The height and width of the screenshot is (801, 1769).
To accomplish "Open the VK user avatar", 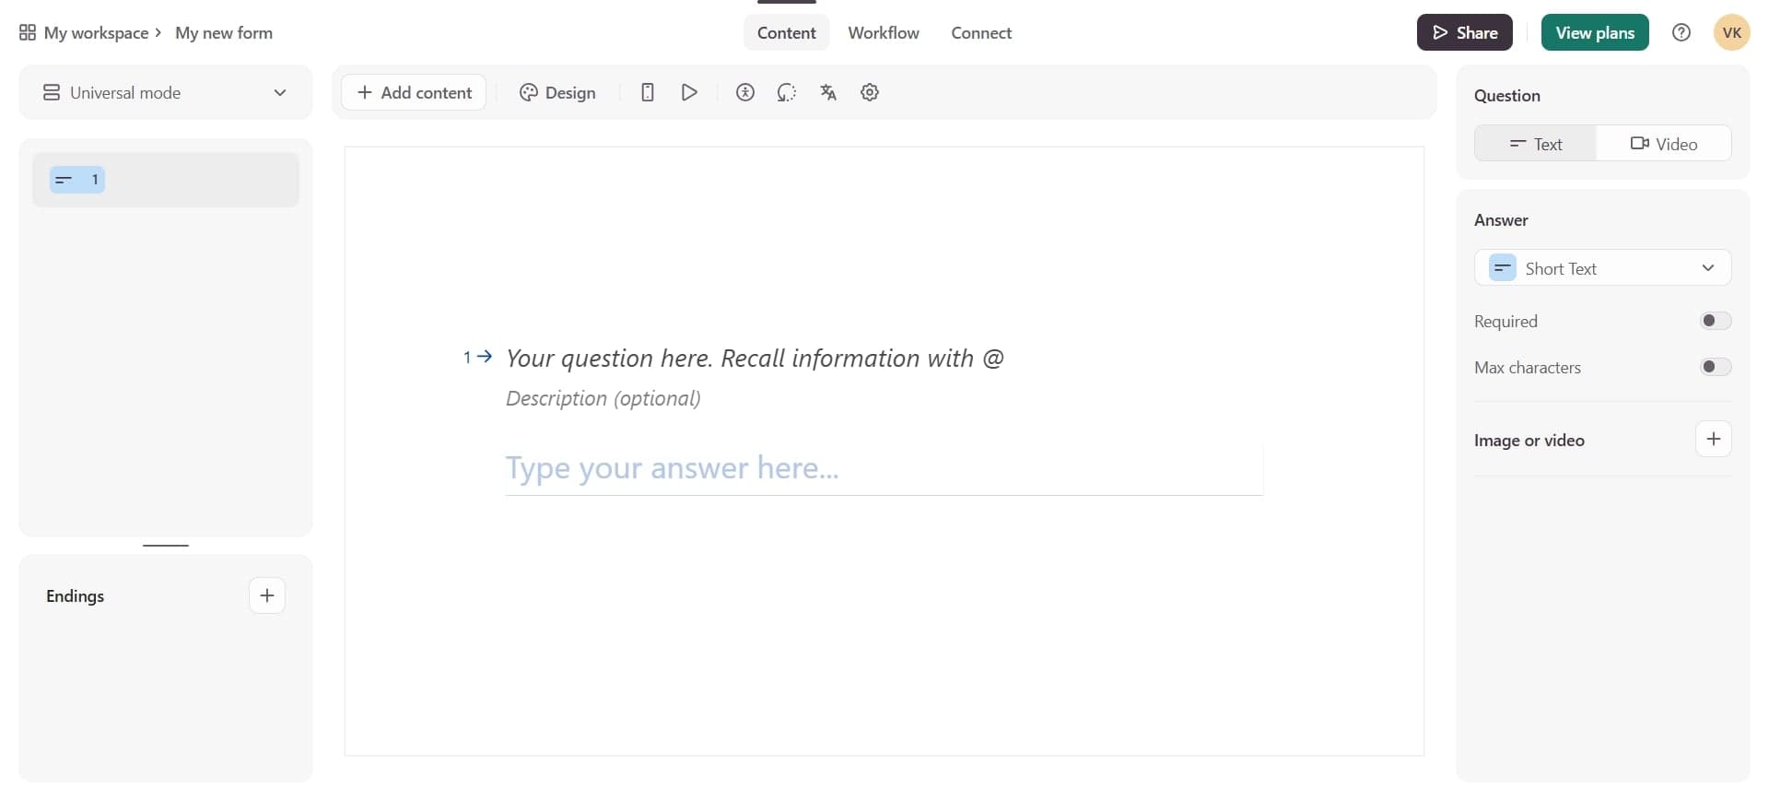I will pos(1731,32).
